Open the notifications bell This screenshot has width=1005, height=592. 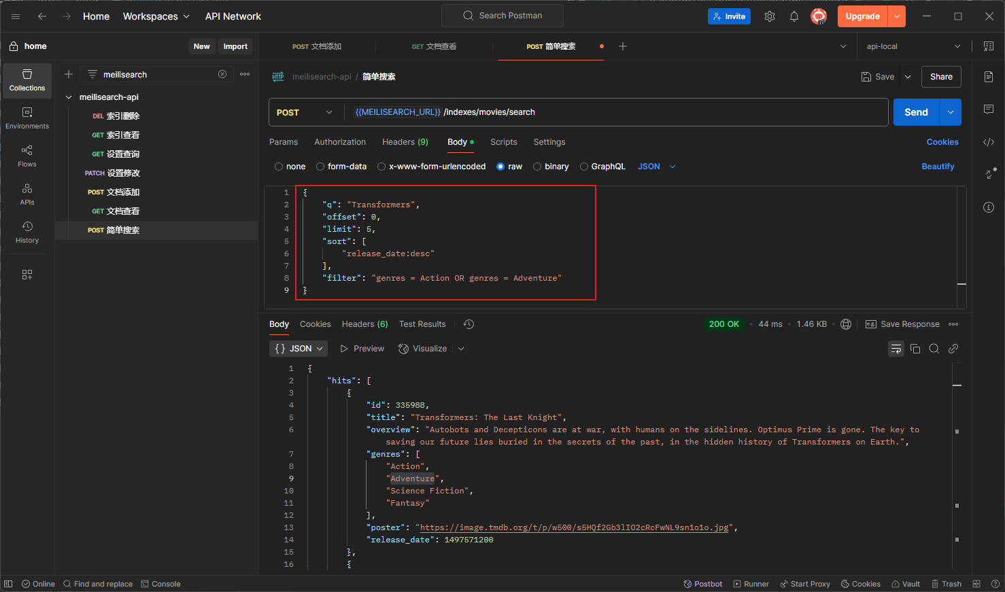click(794, 16)
